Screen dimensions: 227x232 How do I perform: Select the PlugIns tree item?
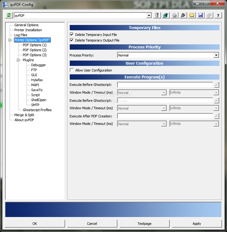pyautogui.click(x=28, y=60)
